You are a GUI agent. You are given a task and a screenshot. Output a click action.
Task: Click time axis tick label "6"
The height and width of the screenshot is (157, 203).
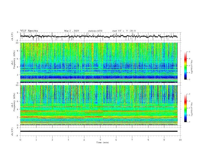point(116,140)
